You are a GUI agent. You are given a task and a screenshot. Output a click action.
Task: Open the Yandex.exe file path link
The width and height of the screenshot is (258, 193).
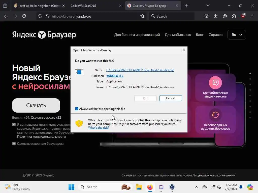140,70
